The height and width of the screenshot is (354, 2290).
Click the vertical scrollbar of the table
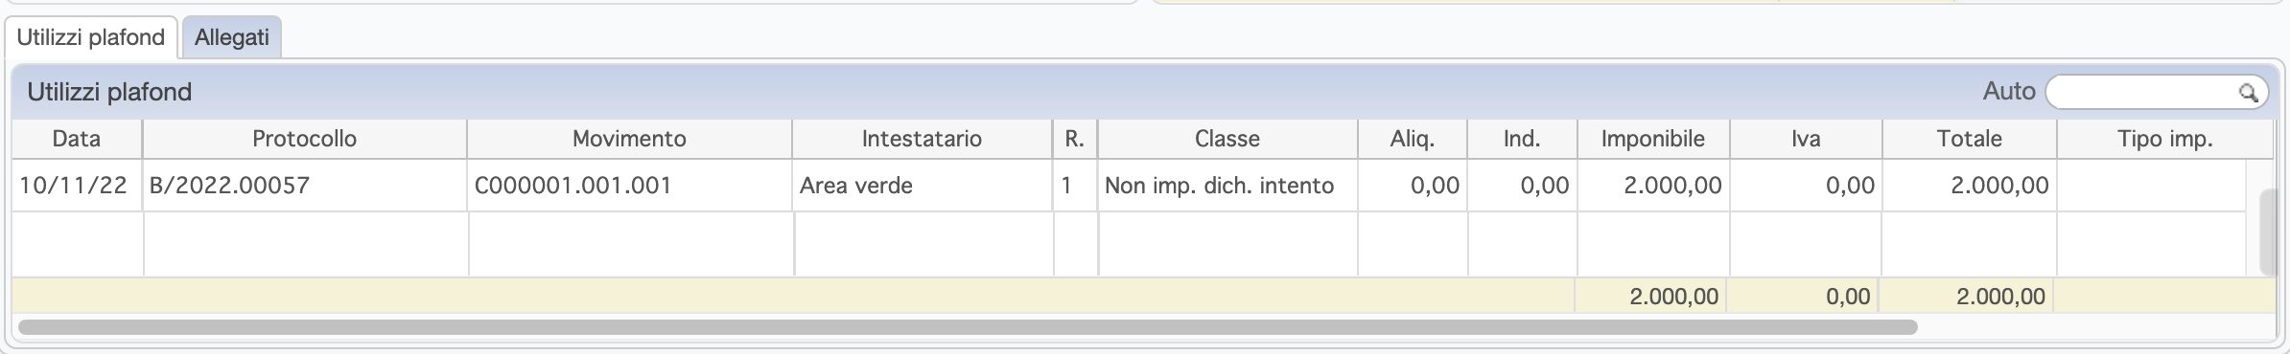(x=2268, y=232)
